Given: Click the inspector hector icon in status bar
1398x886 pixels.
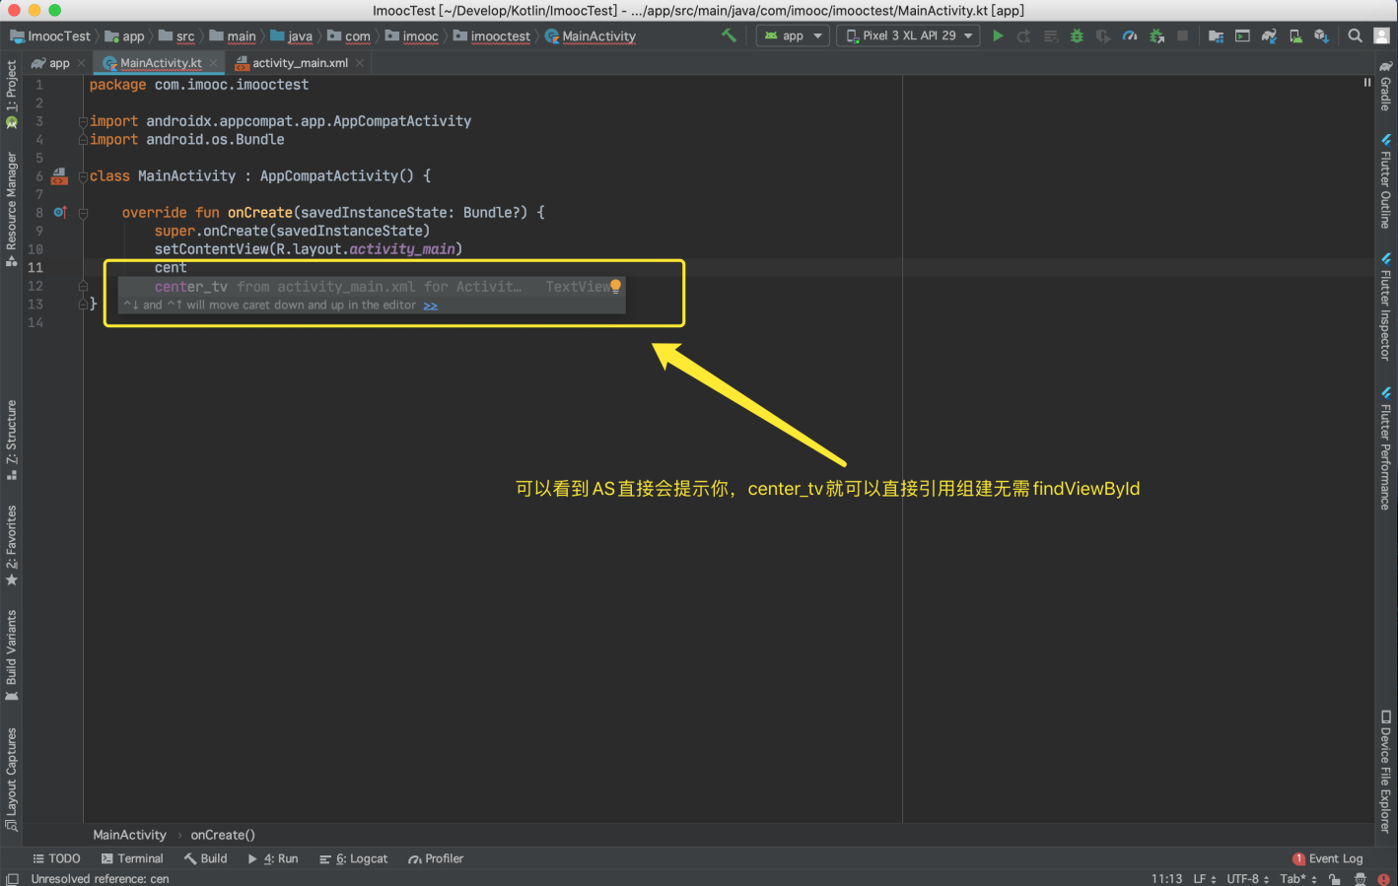Looking at the screenshot, I should click(x=1361, y=879).
